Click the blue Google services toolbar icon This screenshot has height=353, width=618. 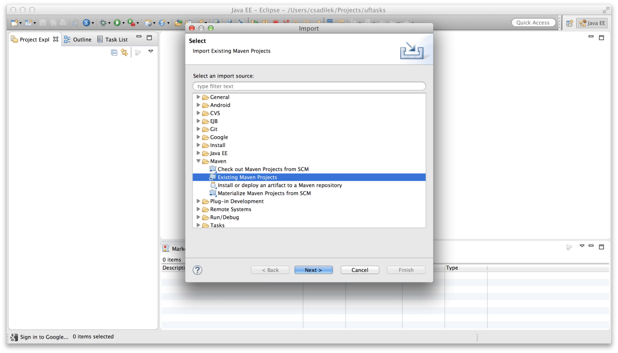tap(86, 23)
